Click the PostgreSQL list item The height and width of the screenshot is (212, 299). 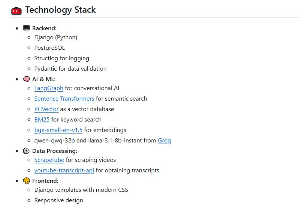(x=49, y=48)
